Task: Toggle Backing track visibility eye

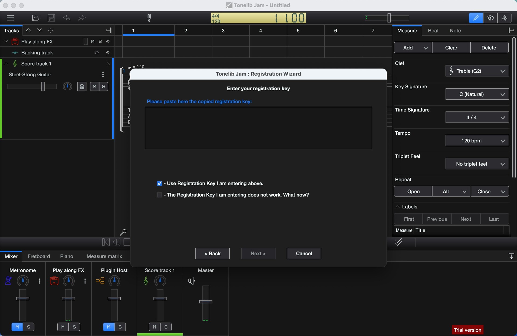Action: [108, 53]
